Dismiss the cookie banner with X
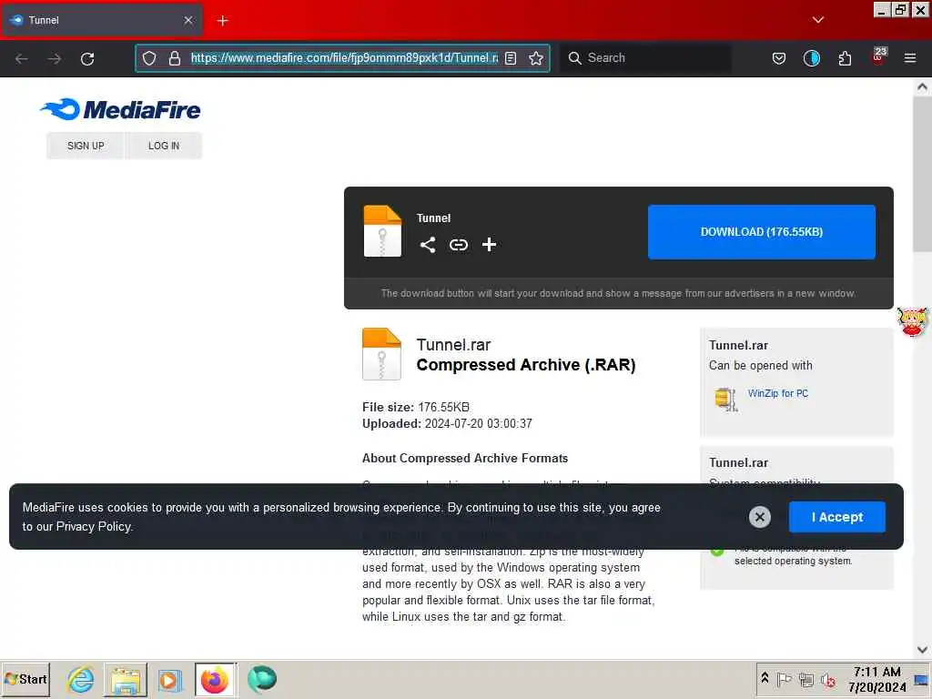 [760, 517]
